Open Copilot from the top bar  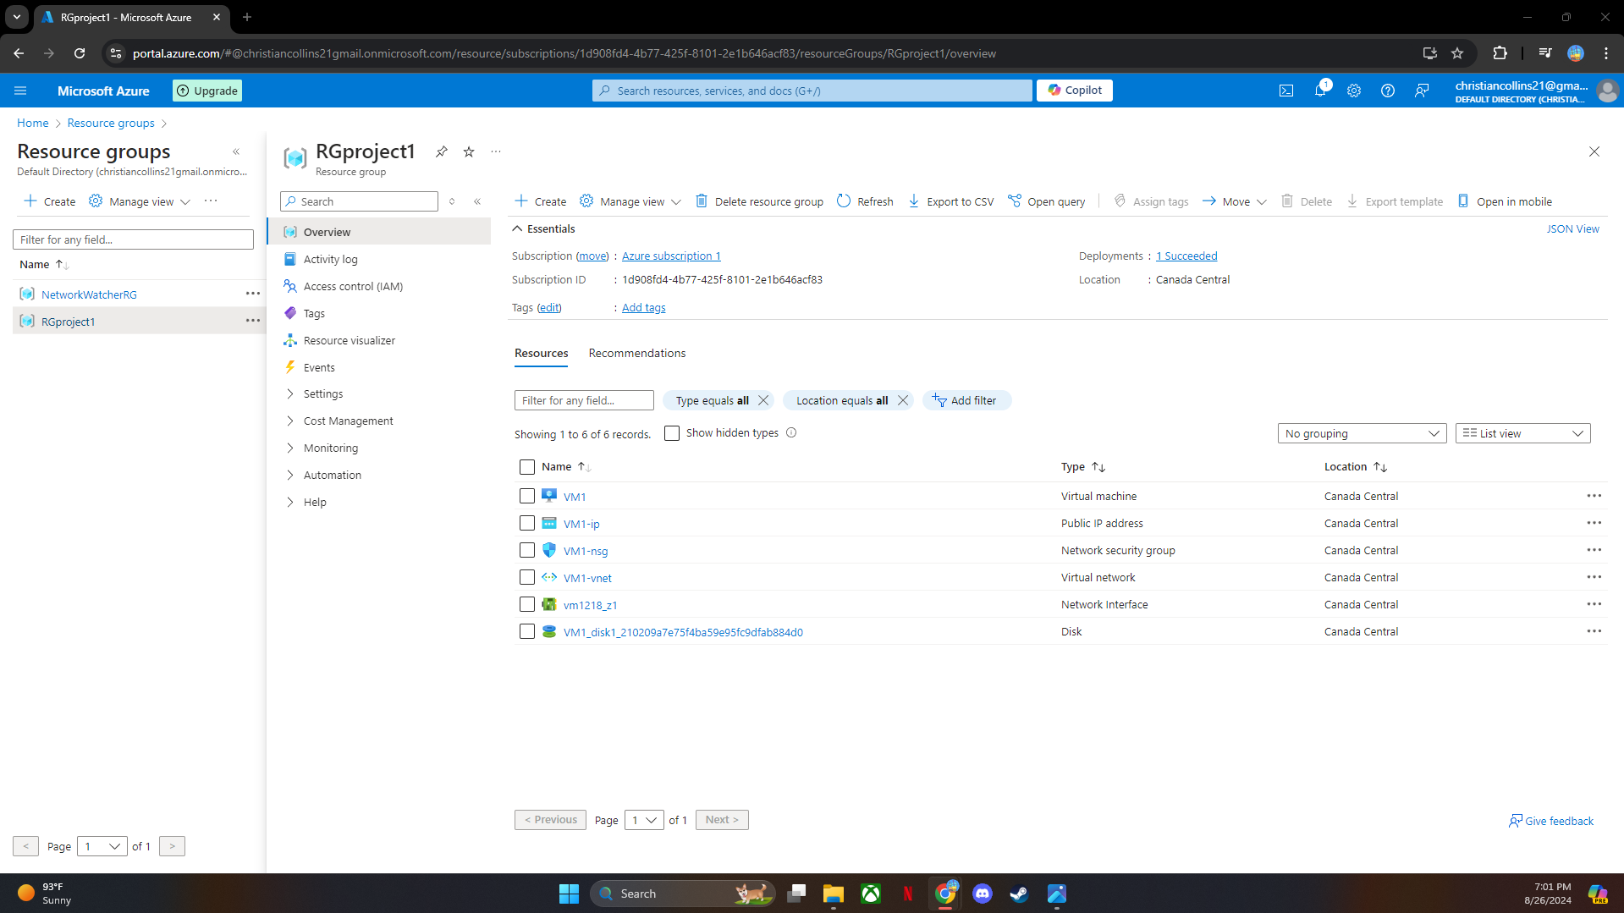coord(1073,90)
